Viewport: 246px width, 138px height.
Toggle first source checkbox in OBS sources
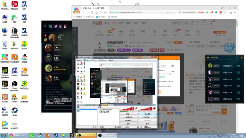tap(100, 110)
